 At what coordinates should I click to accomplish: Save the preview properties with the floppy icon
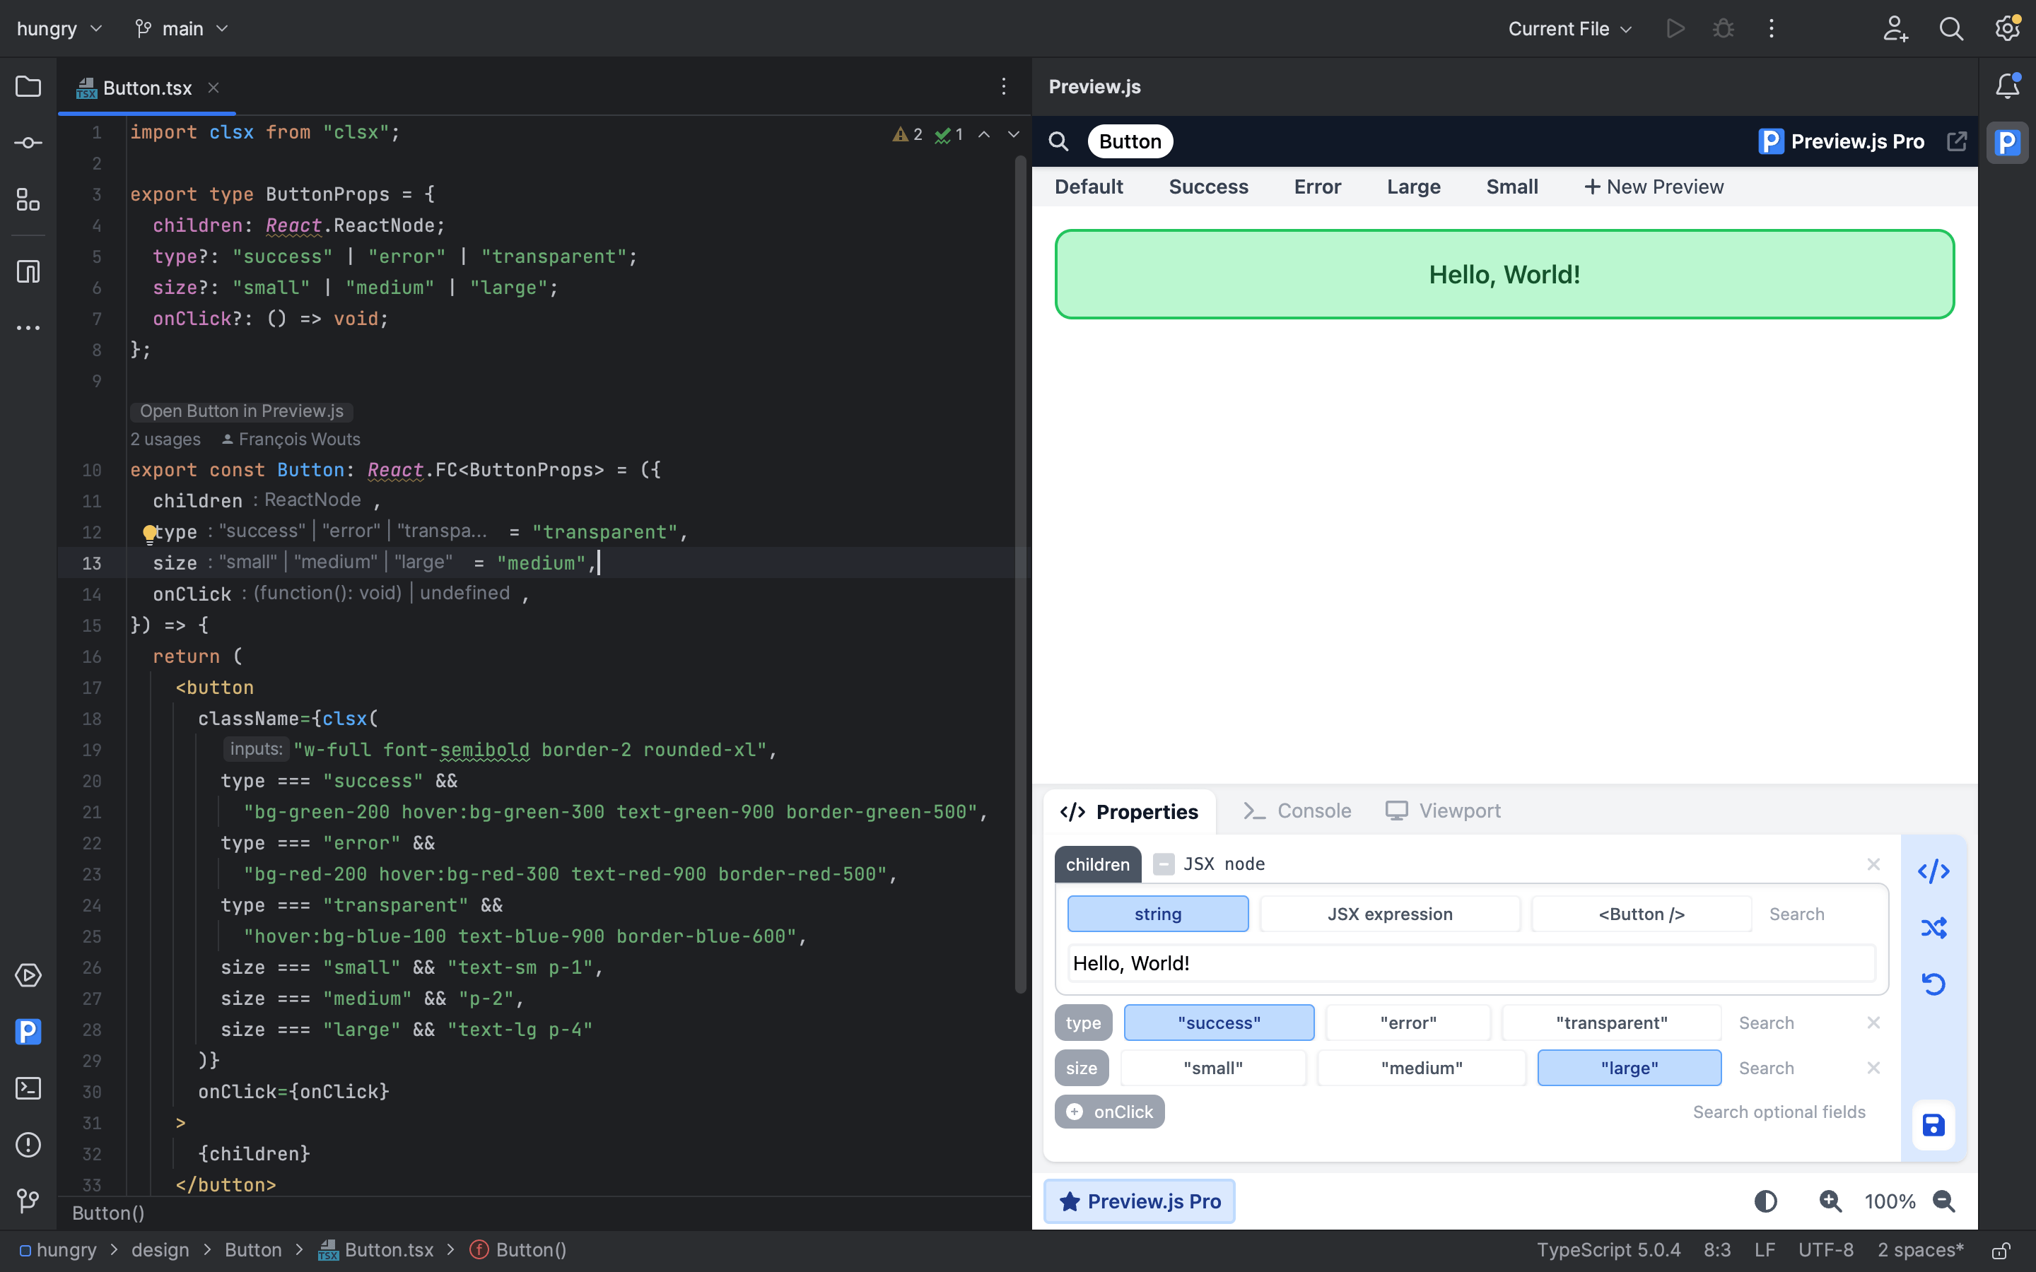1933,1125
